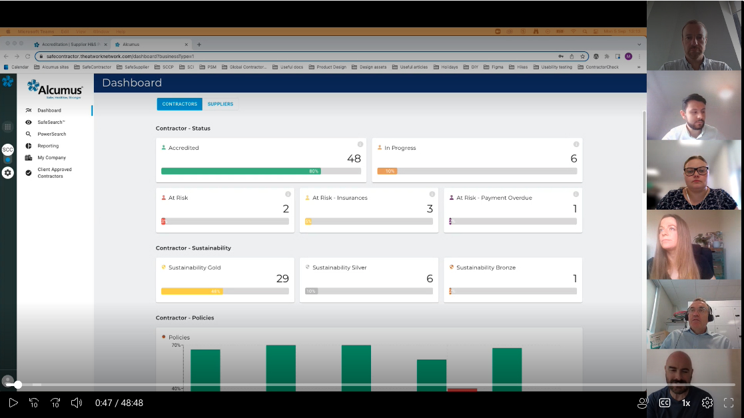Click the video progress seek bar
Image resolution: width=744 pixels, height=418 pixels.
click(333, 385)
